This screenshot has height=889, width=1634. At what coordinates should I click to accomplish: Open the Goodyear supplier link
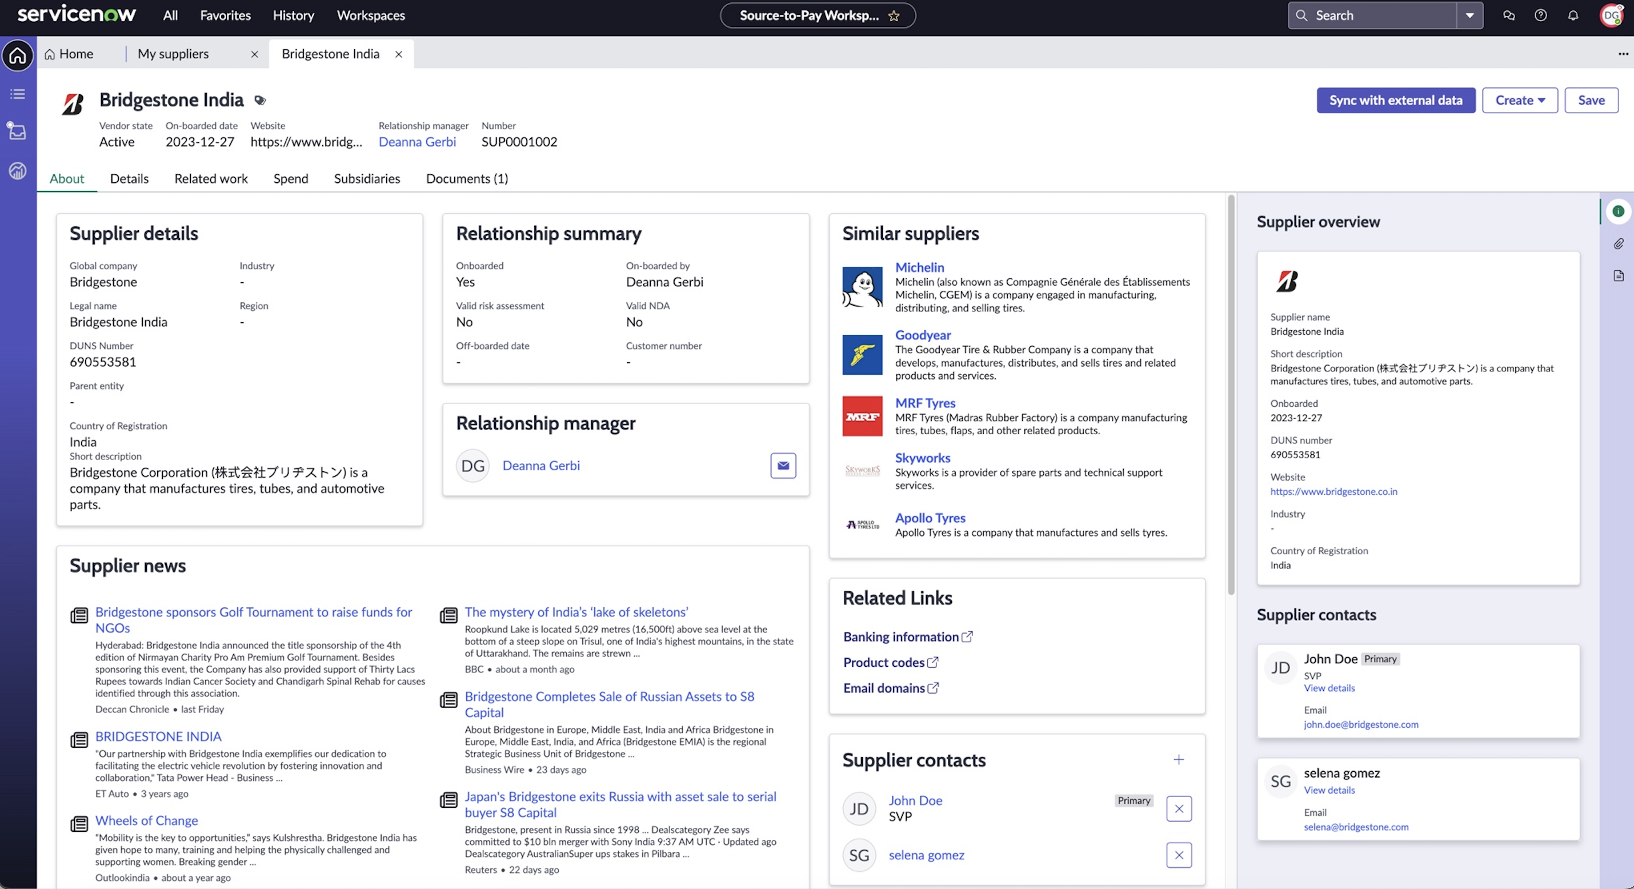(923, 335)
